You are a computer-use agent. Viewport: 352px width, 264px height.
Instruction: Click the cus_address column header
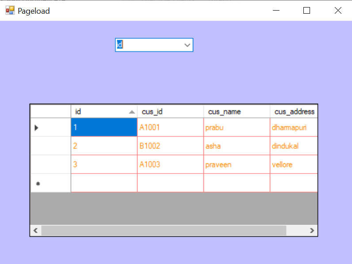pos(294,112)
